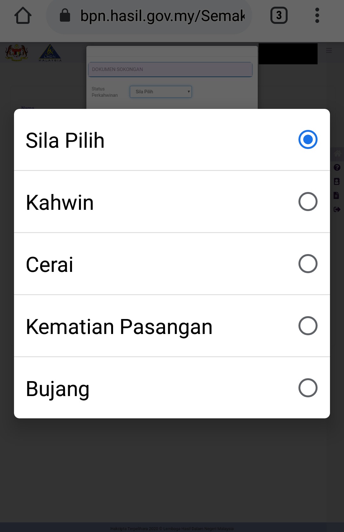Screen dimensions: 344x532
Task: Click the site security lock icon
Action: [65, 15]
